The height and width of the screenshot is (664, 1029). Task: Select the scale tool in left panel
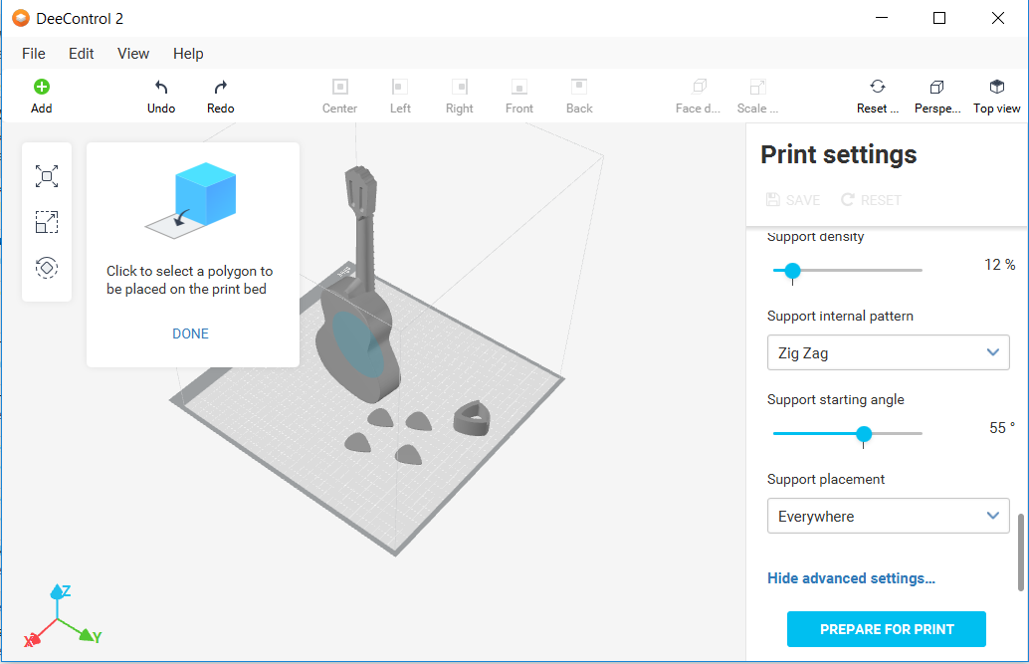(x=47, y=222)
